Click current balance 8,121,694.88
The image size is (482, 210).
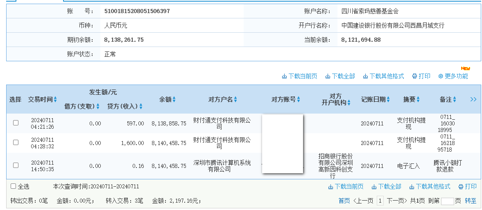click(361, 40)
